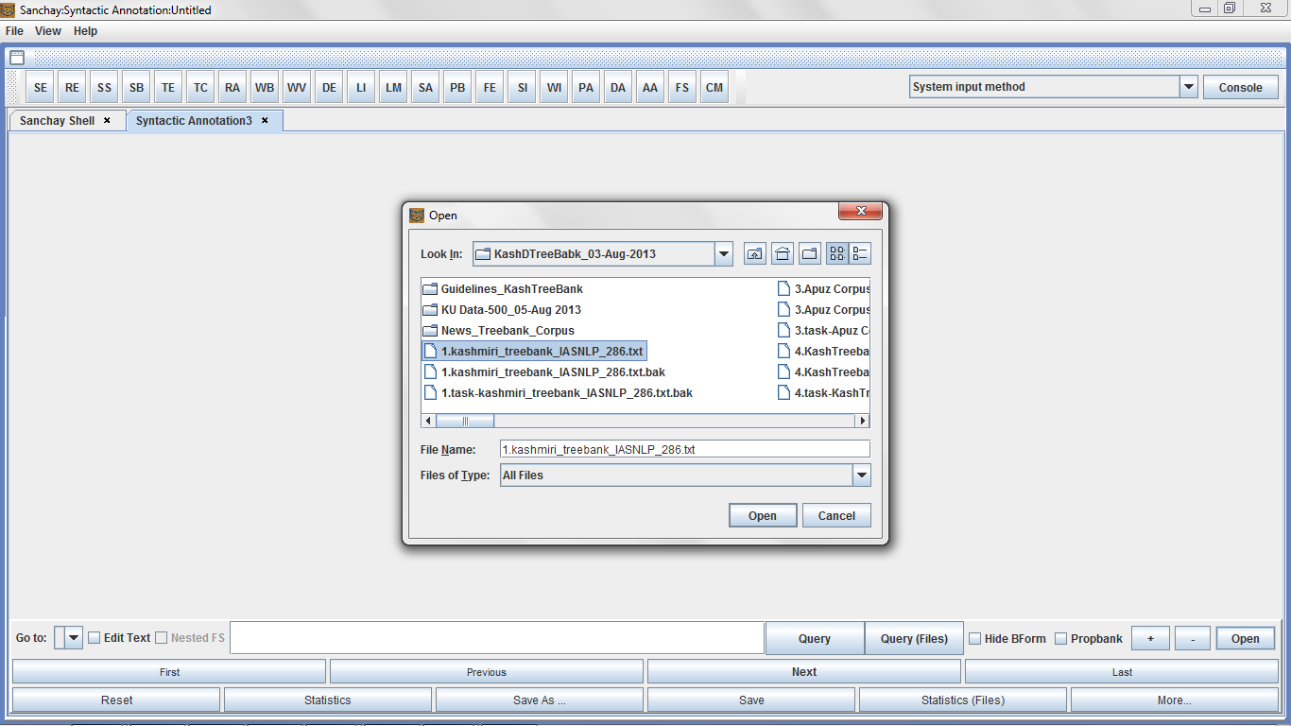Viewport: 1291px width, 726px height.
Task: Click the File Name input field
Action: 684,450
